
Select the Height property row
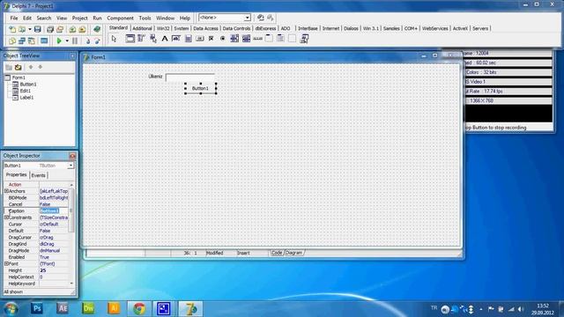[36, 270]
